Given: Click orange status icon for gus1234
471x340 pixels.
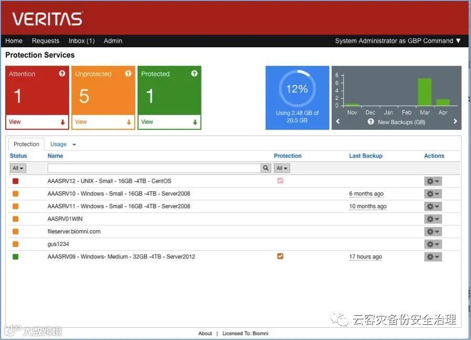Looking at the screenshot, I should pos(15,244).
